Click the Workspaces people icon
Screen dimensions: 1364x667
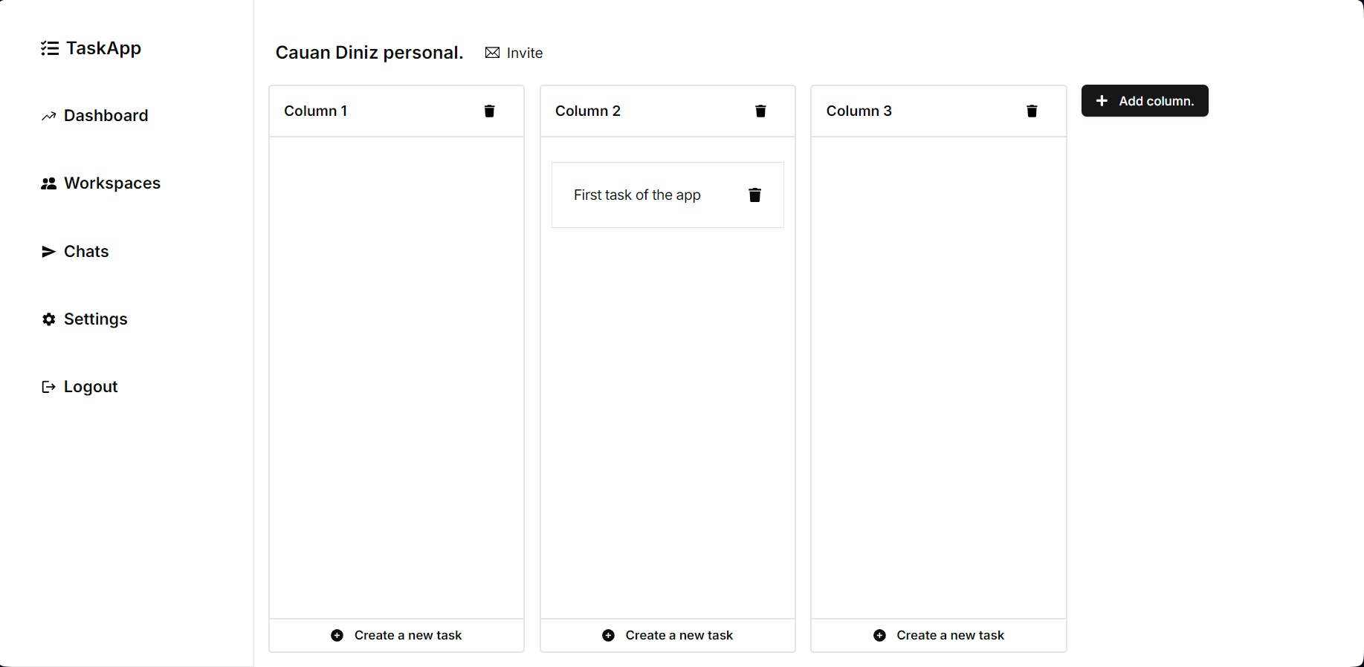(48, 183)
